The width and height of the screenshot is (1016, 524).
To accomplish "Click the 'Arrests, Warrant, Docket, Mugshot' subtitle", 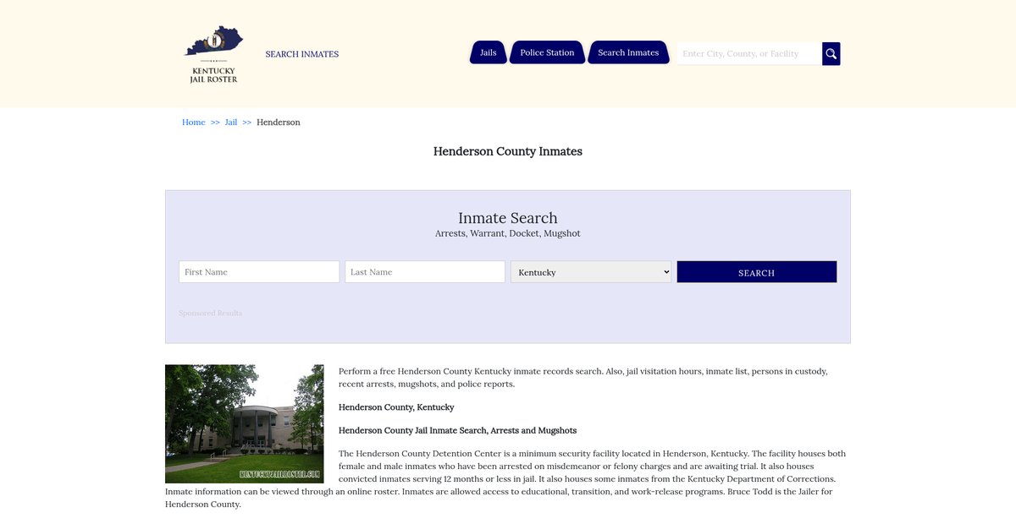I will (508, 233).
